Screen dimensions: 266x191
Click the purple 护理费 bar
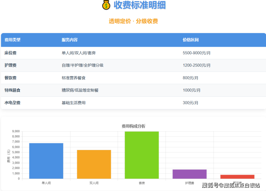[189, 174]
